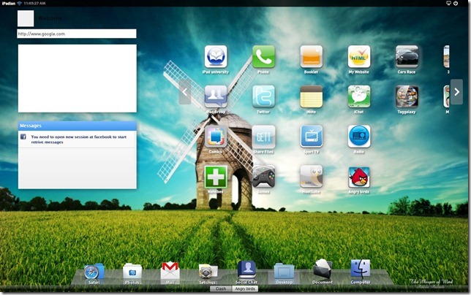The width and height of the screenshot is (471, 295).
Task: Open the Desktop folder in the dock
Action: click(285, 272)
